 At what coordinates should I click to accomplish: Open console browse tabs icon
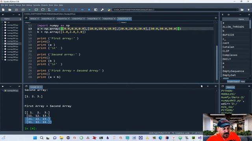[x=26, y=86]
